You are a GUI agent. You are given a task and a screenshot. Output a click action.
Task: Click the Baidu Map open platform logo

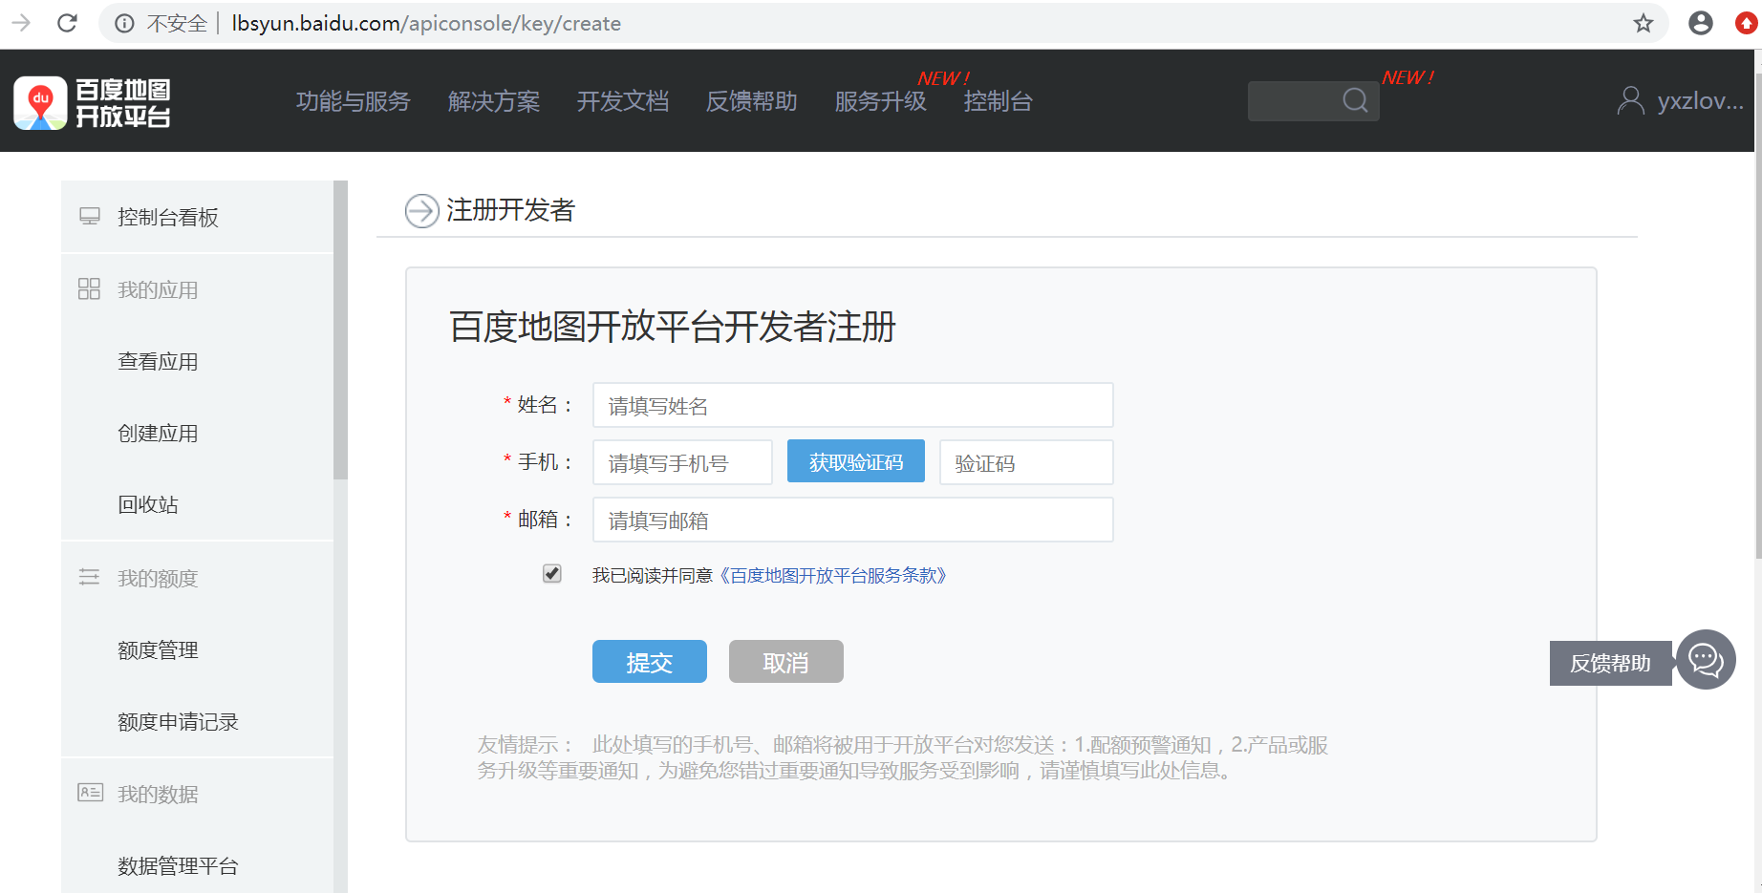tap(93, 103)
